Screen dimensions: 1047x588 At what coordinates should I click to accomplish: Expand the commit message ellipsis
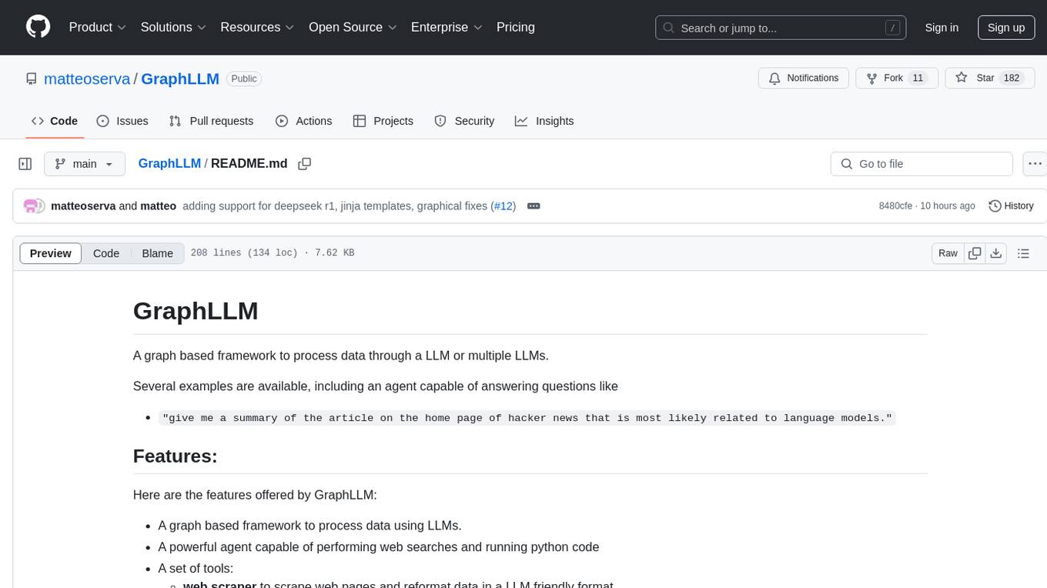click(534, 206)
